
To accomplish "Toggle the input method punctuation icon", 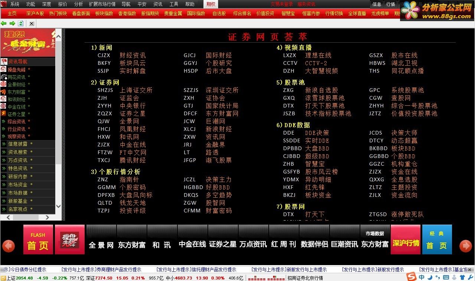I will 438,277.
